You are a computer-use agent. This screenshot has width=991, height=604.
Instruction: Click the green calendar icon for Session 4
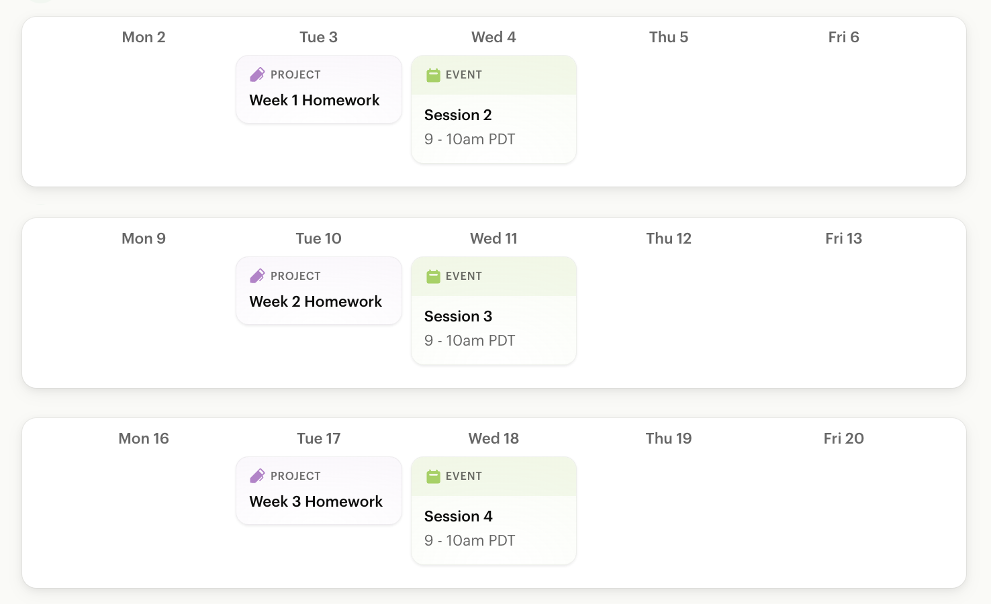[433, 476]
